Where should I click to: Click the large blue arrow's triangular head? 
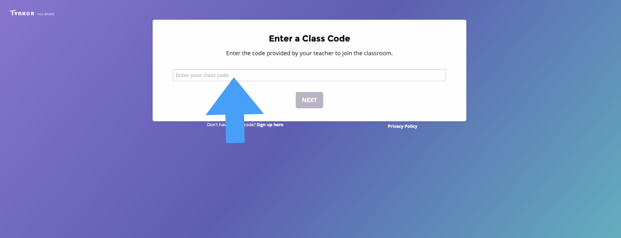[x=234, y=96]
